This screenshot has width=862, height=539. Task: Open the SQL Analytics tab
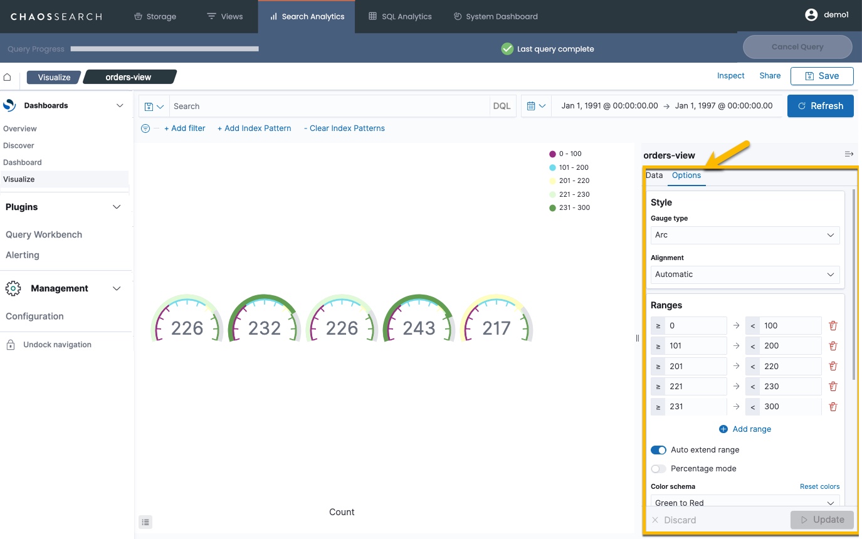click(x=400, y=16)
